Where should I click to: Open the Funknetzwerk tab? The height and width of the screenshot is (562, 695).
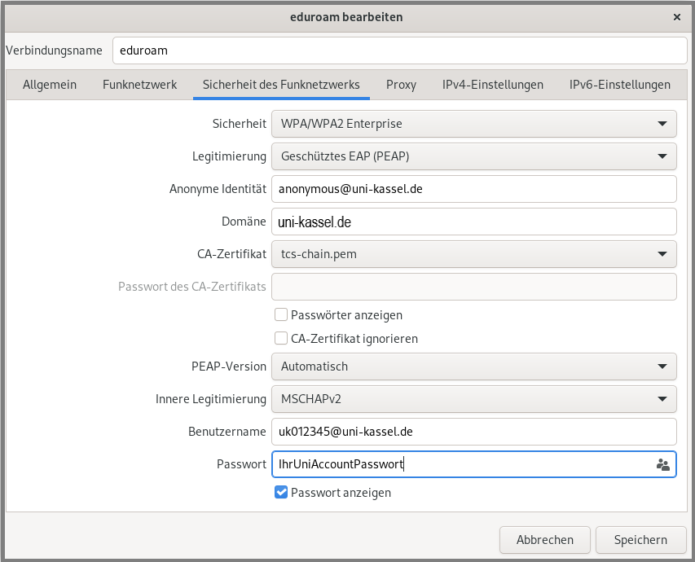pos(139,85)
